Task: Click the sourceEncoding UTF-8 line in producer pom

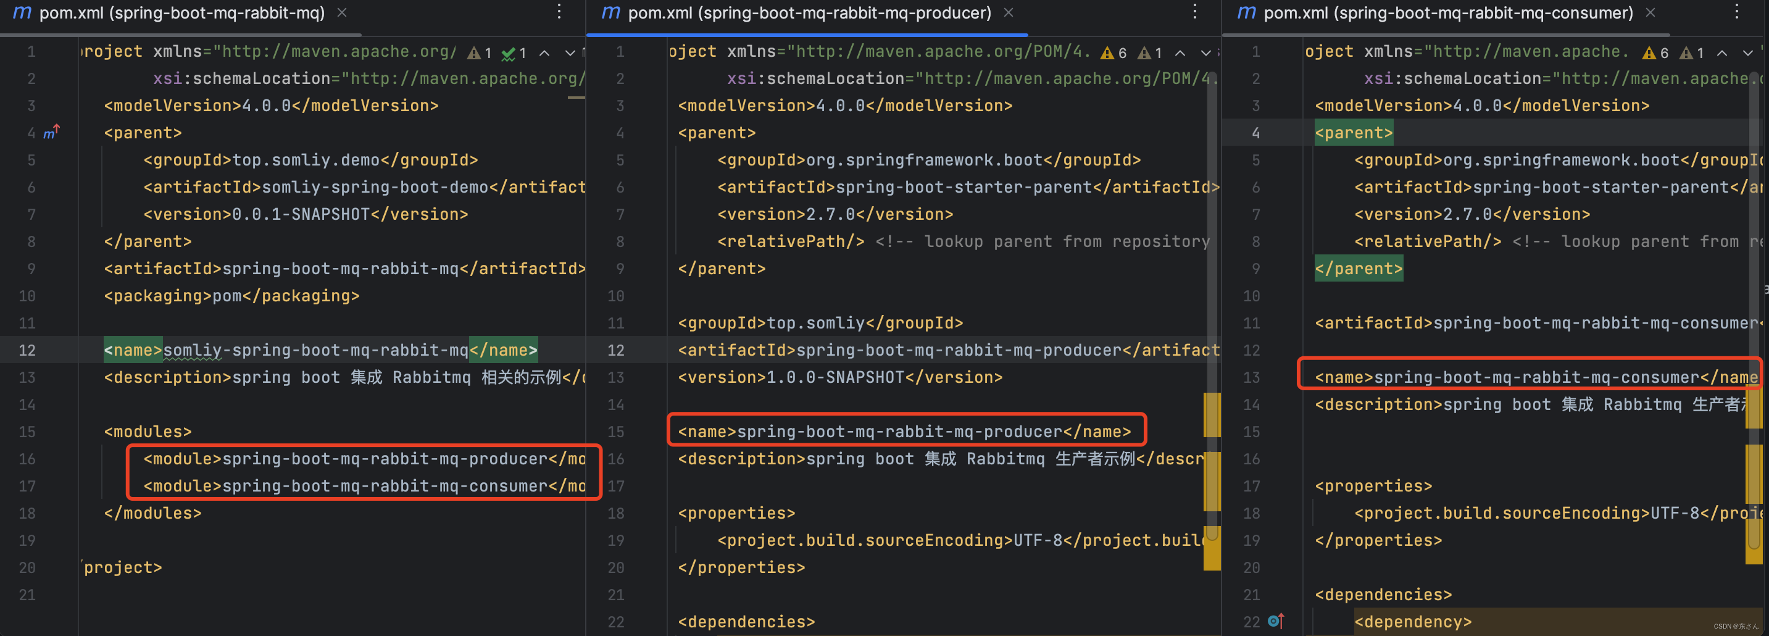Action: (960, 540)
